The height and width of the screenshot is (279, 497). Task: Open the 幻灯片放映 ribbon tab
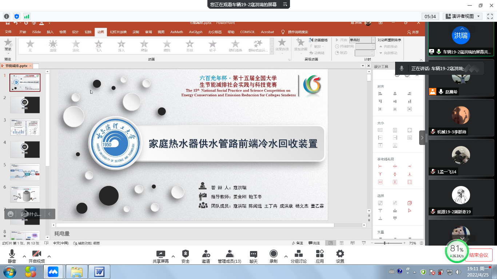point(118,32)
